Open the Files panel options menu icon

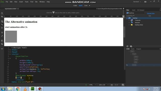(160, 10)
